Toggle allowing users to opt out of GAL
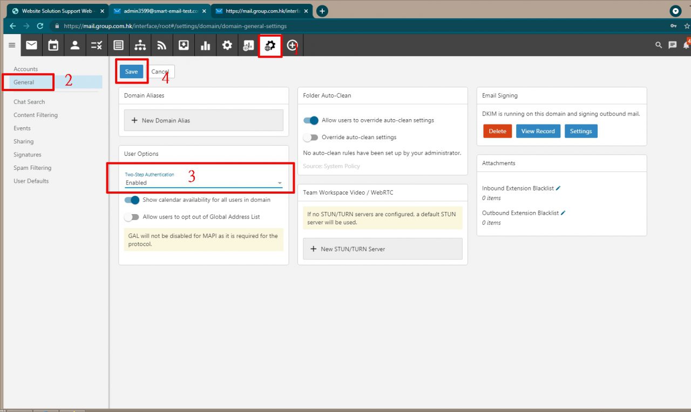Image resolution: width=691 pixels, height=412 pixels. click(x=132, y=217)
